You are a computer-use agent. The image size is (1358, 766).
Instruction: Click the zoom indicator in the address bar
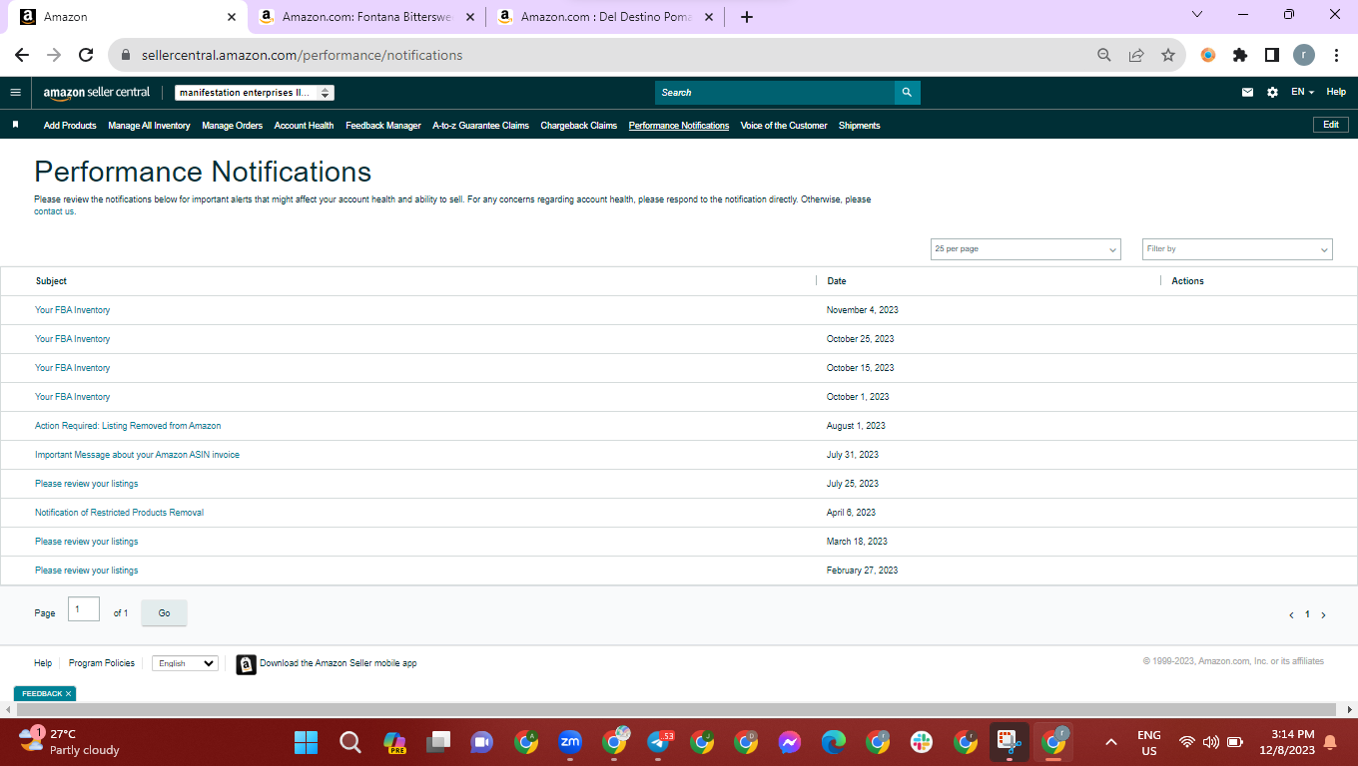tap(1104, 55)
